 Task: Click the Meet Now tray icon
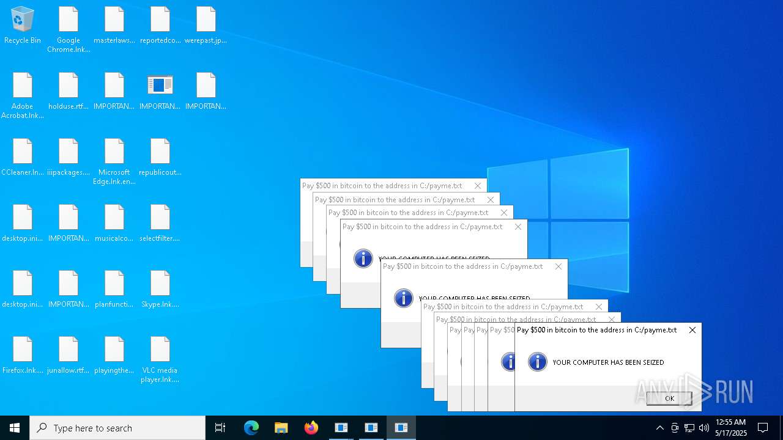(x=675, y=428)
